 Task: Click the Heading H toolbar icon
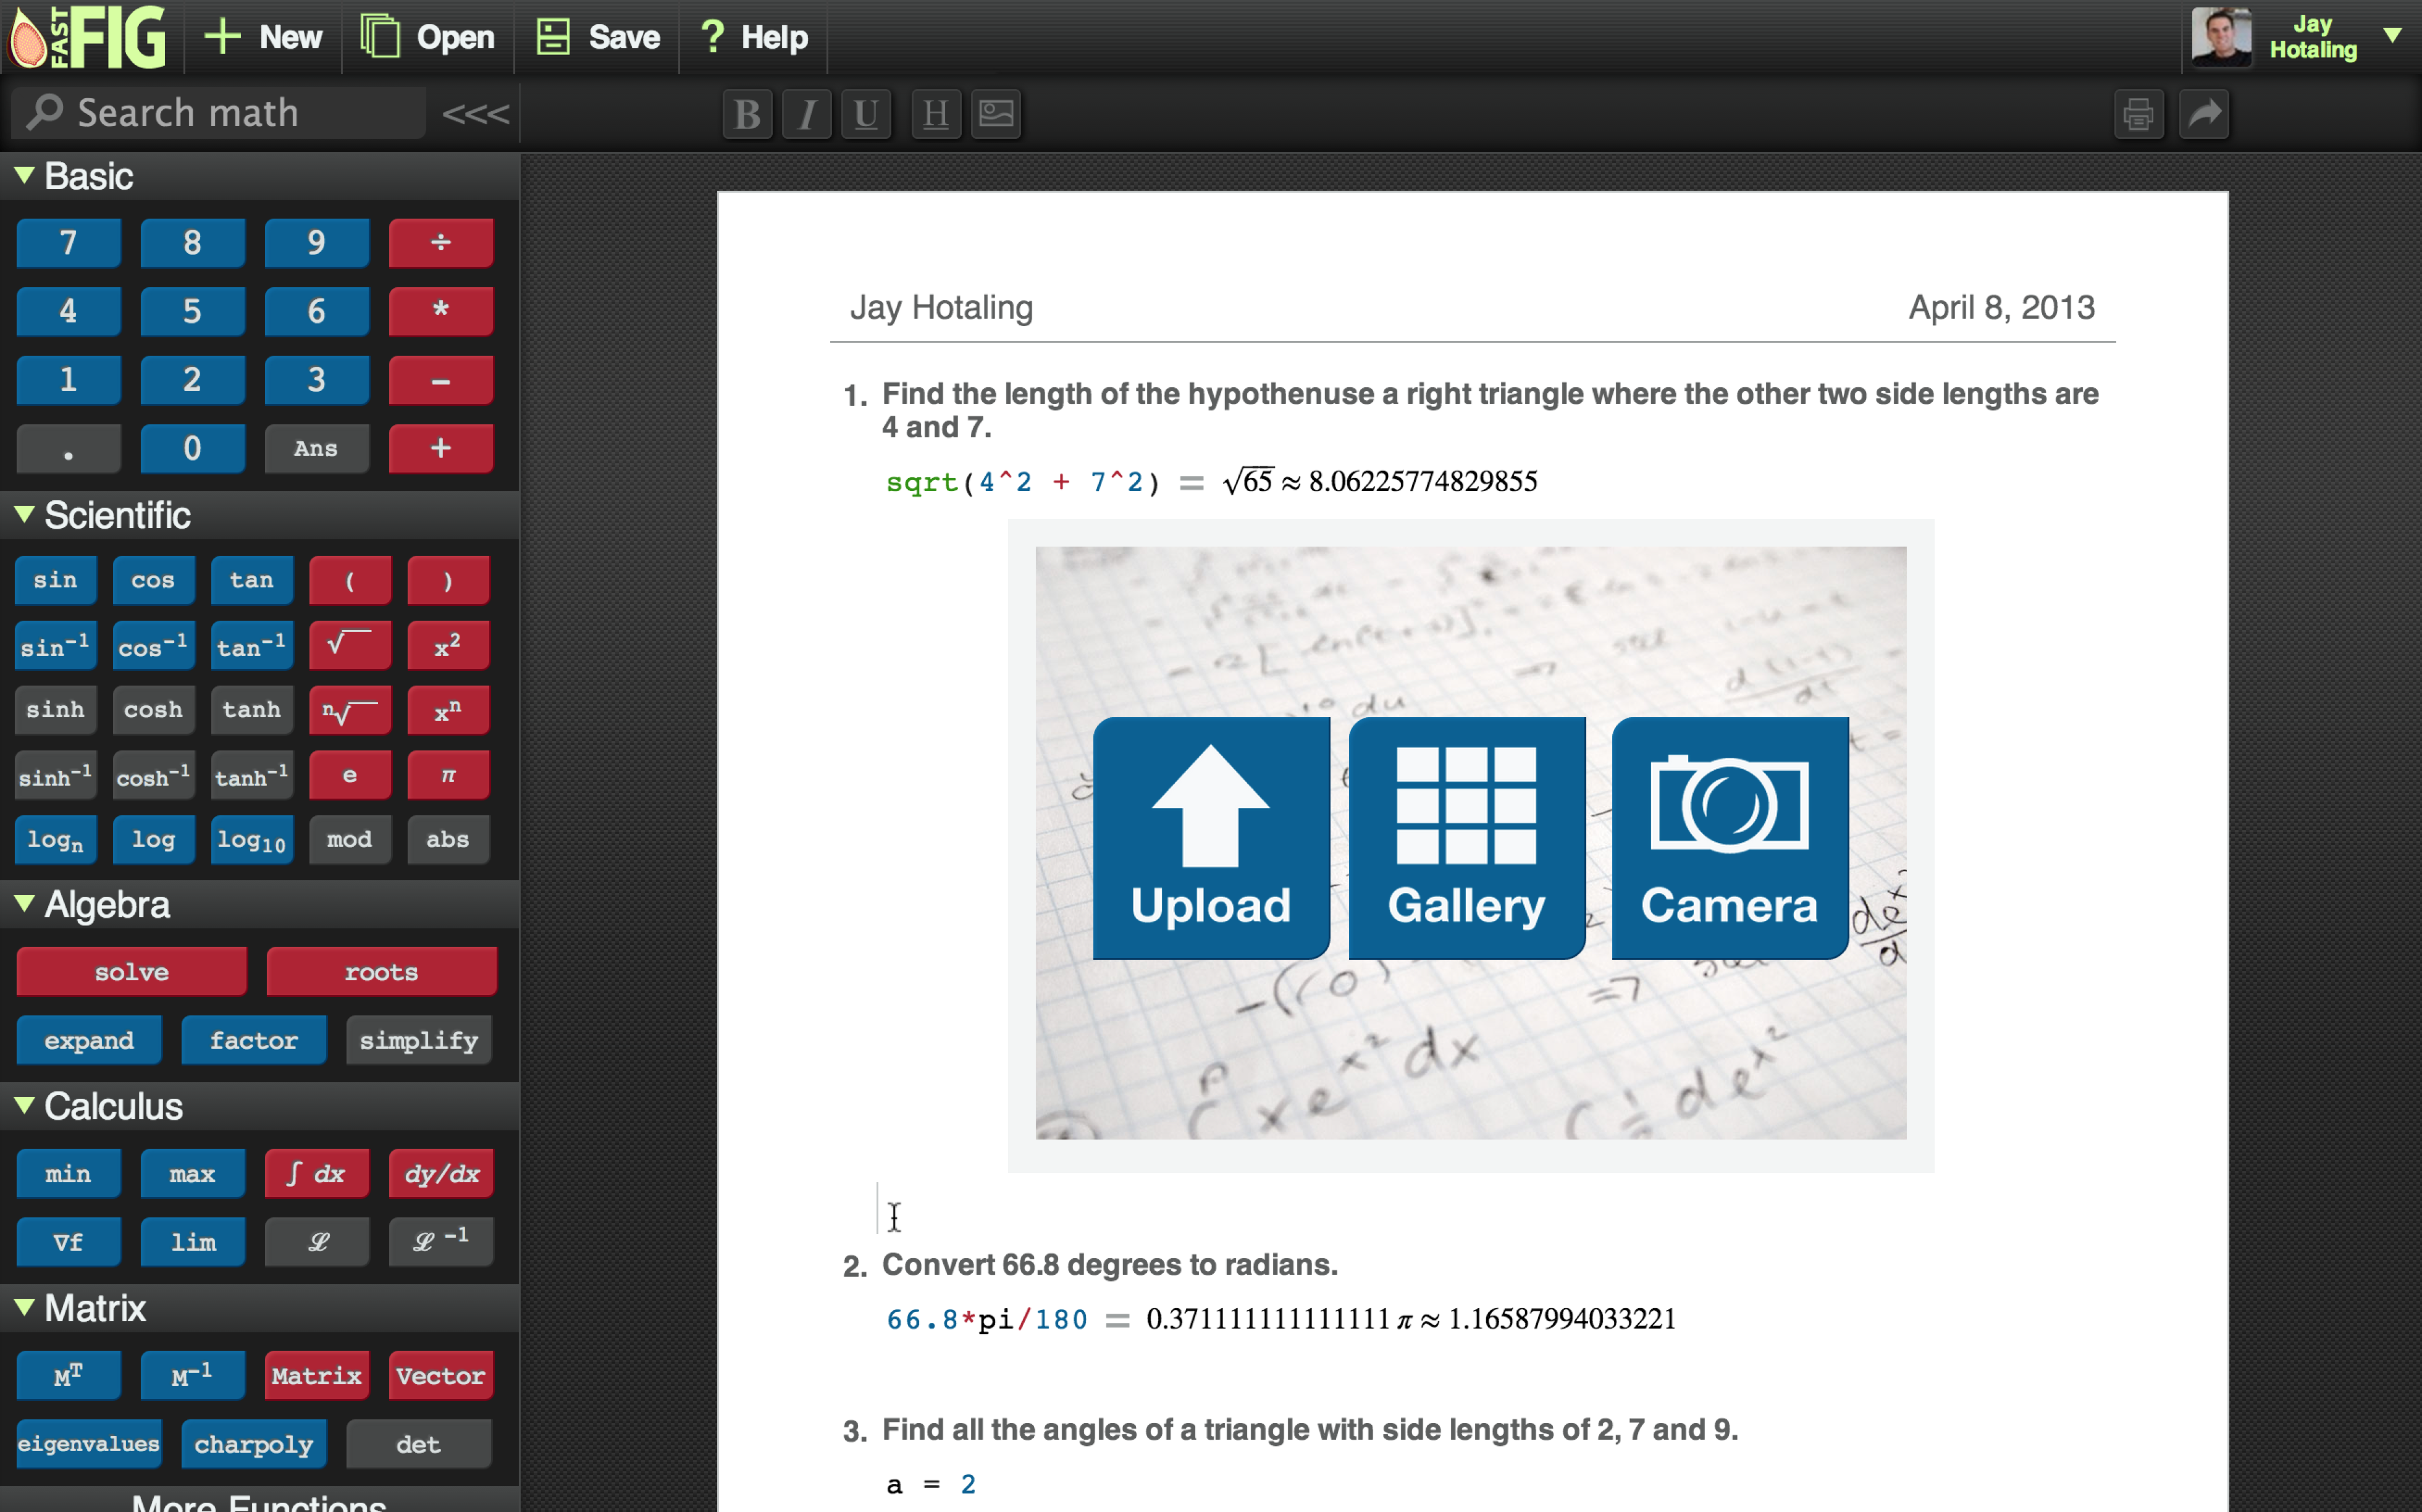pos(936,114)
